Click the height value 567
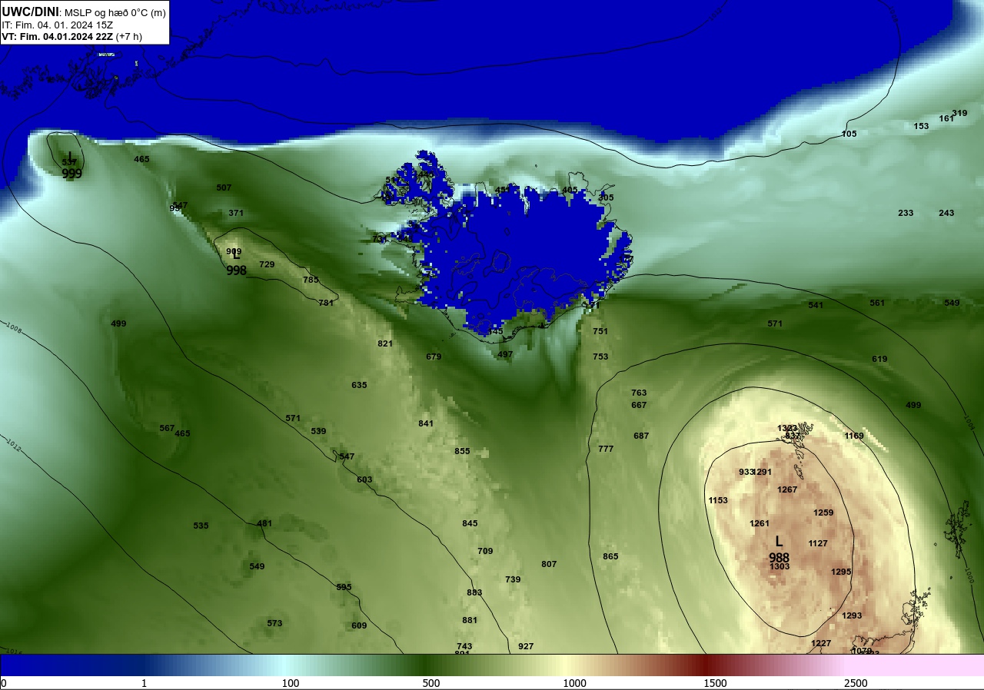The width and height of the screenshot is (984, 690). (x=167, y=428)
